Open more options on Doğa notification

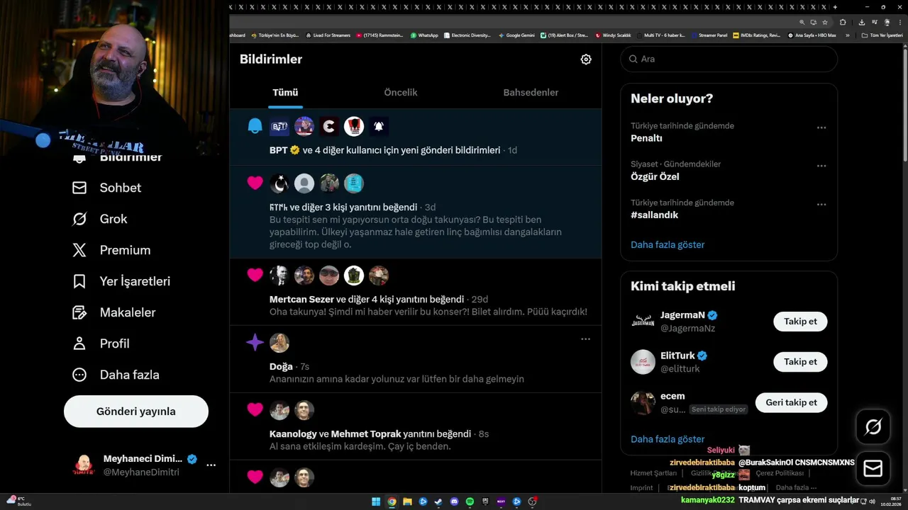tap(585, 339)
